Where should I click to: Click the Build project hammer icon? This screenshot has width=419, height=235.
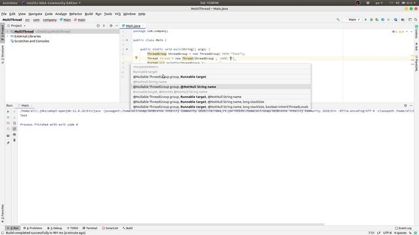(338, 20)
